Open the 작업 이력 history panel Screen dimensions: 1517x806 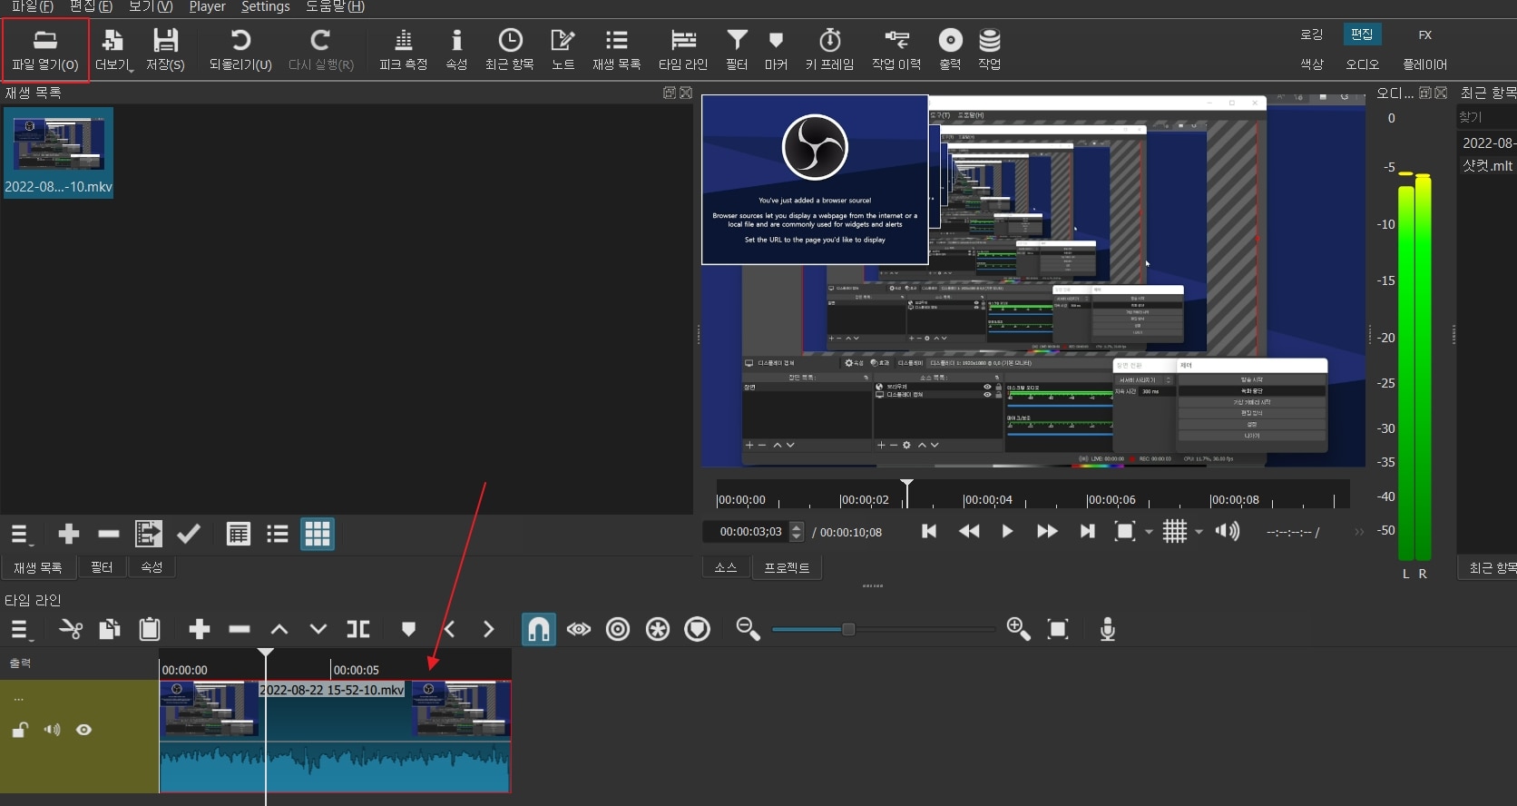896,50
